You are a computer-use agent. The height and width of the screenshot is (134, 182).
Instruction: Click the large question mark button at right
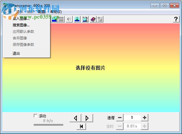176,19
